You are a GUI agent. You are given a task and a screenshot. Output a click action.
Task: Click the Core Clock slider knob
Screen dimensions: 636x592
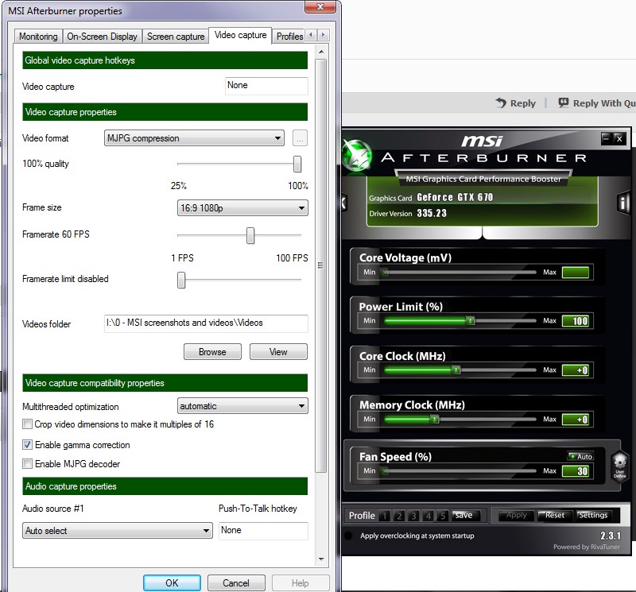pyautogui.click(x=456, y=370)
